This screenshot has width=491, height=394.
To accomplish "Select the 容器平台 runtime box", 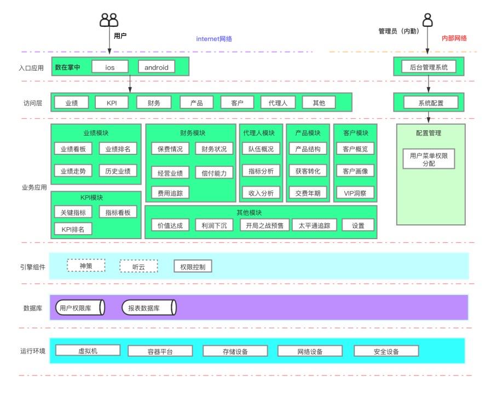I will coord(157,351).
